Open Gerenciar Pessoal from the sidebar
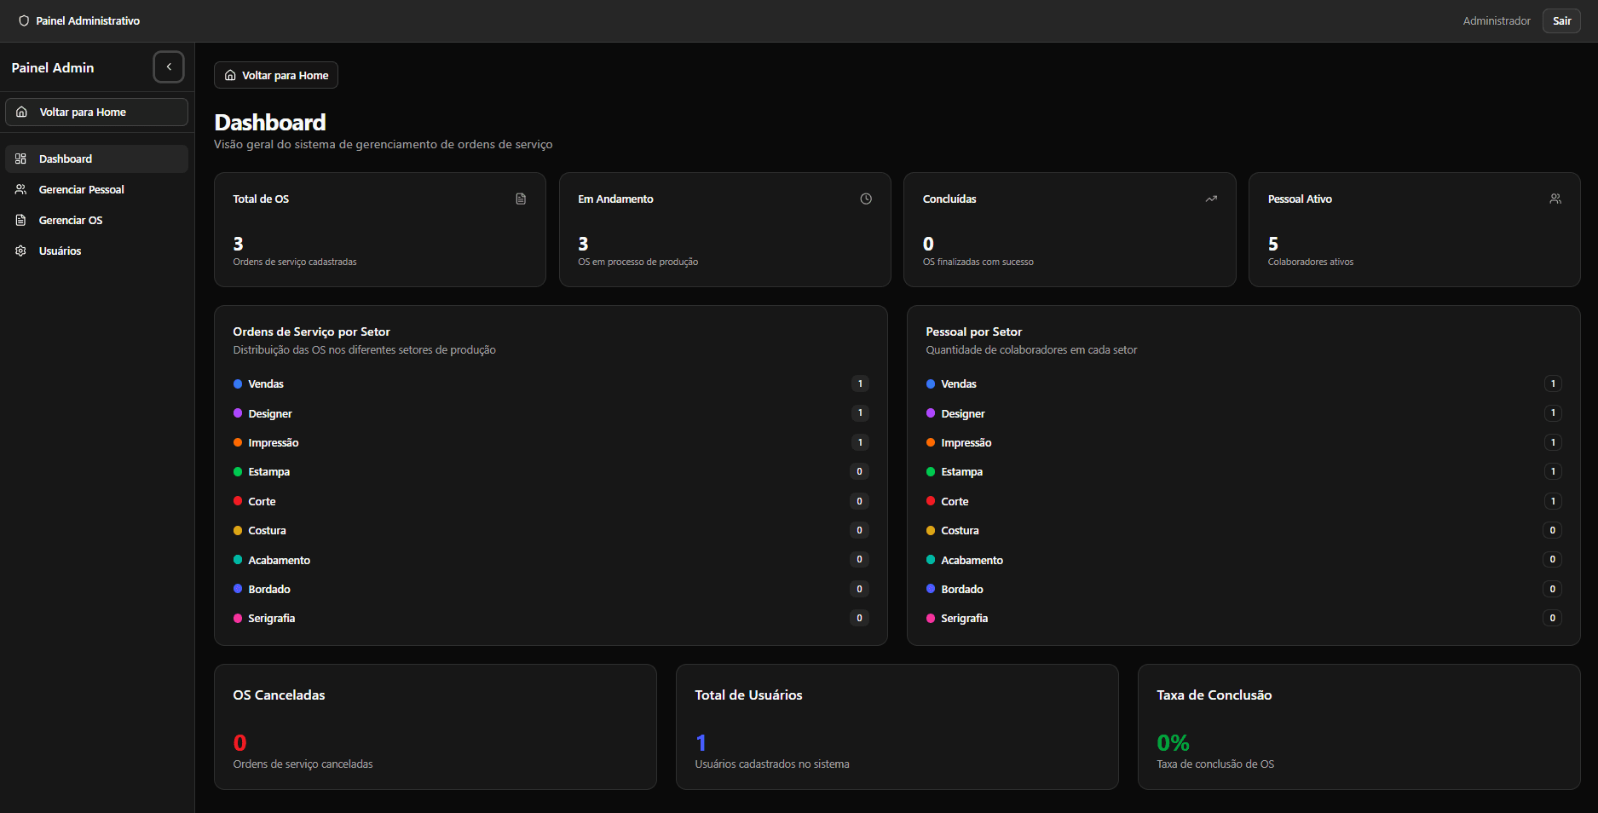This screenshot has height=813, width=1598. point(81,190)
